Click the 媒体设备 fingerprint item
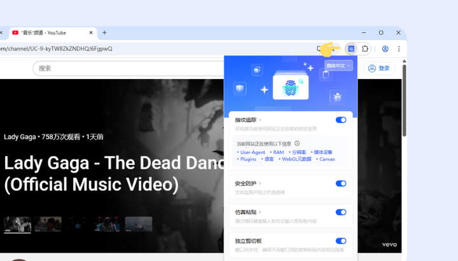 click(x=323, y=152)
